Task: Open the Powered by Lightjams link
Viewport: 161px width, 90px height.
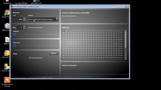Action: tap(32, 77)
